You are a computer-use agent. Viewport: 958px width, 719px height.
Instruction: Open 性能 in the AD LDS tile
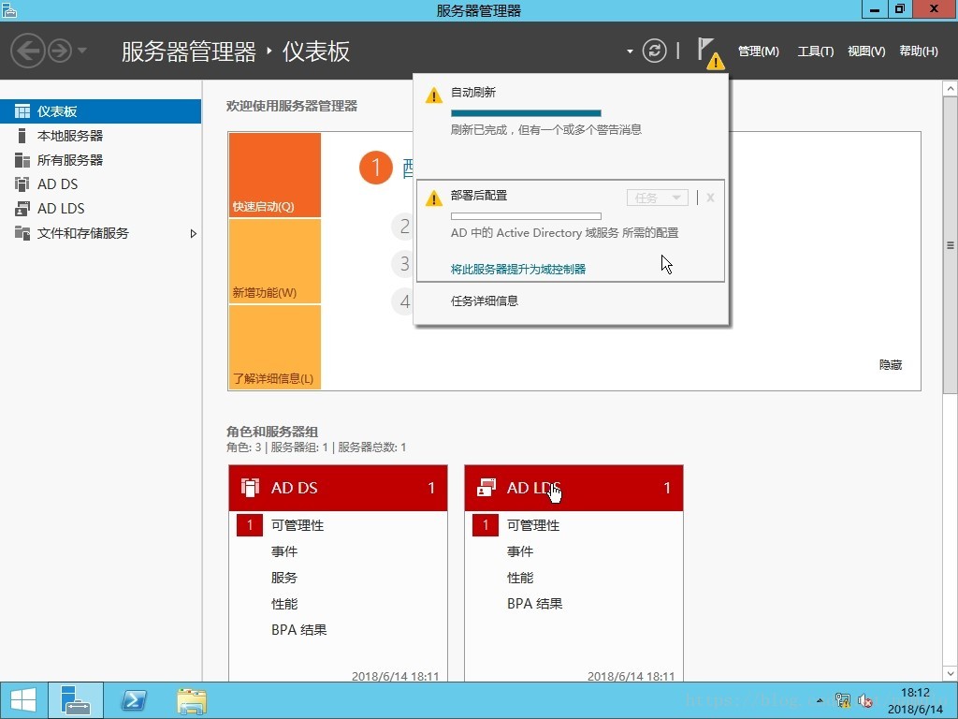(x=520, y=578)
